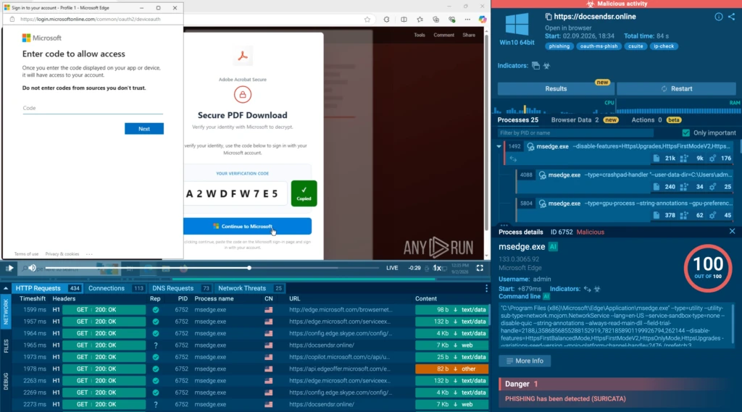Open the FILES side tab
The width and height of the screenshot is (742, 412).
pyautogui.click(x=6, y=346)
